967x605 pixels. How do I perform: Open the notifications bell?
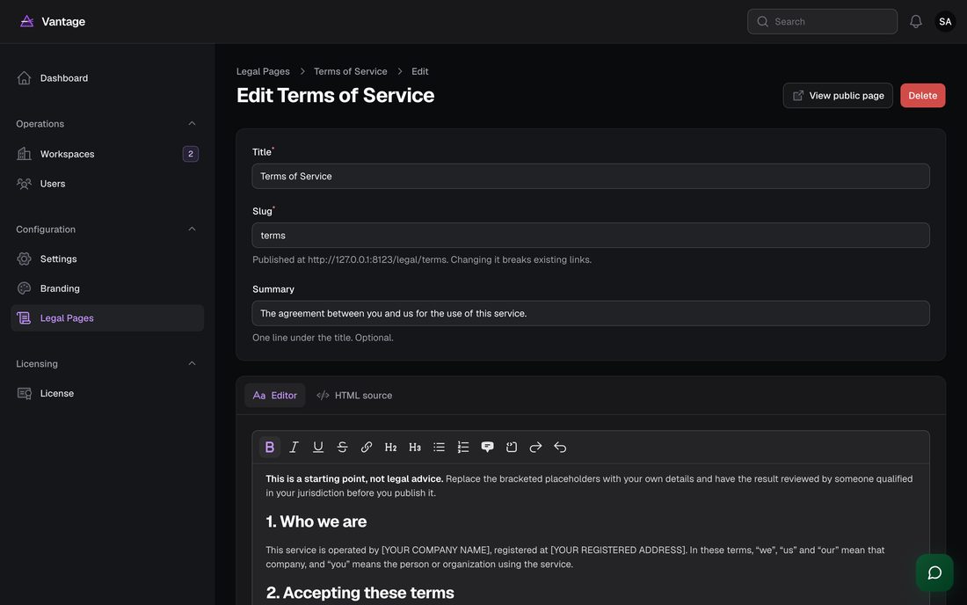pos(916,22)
